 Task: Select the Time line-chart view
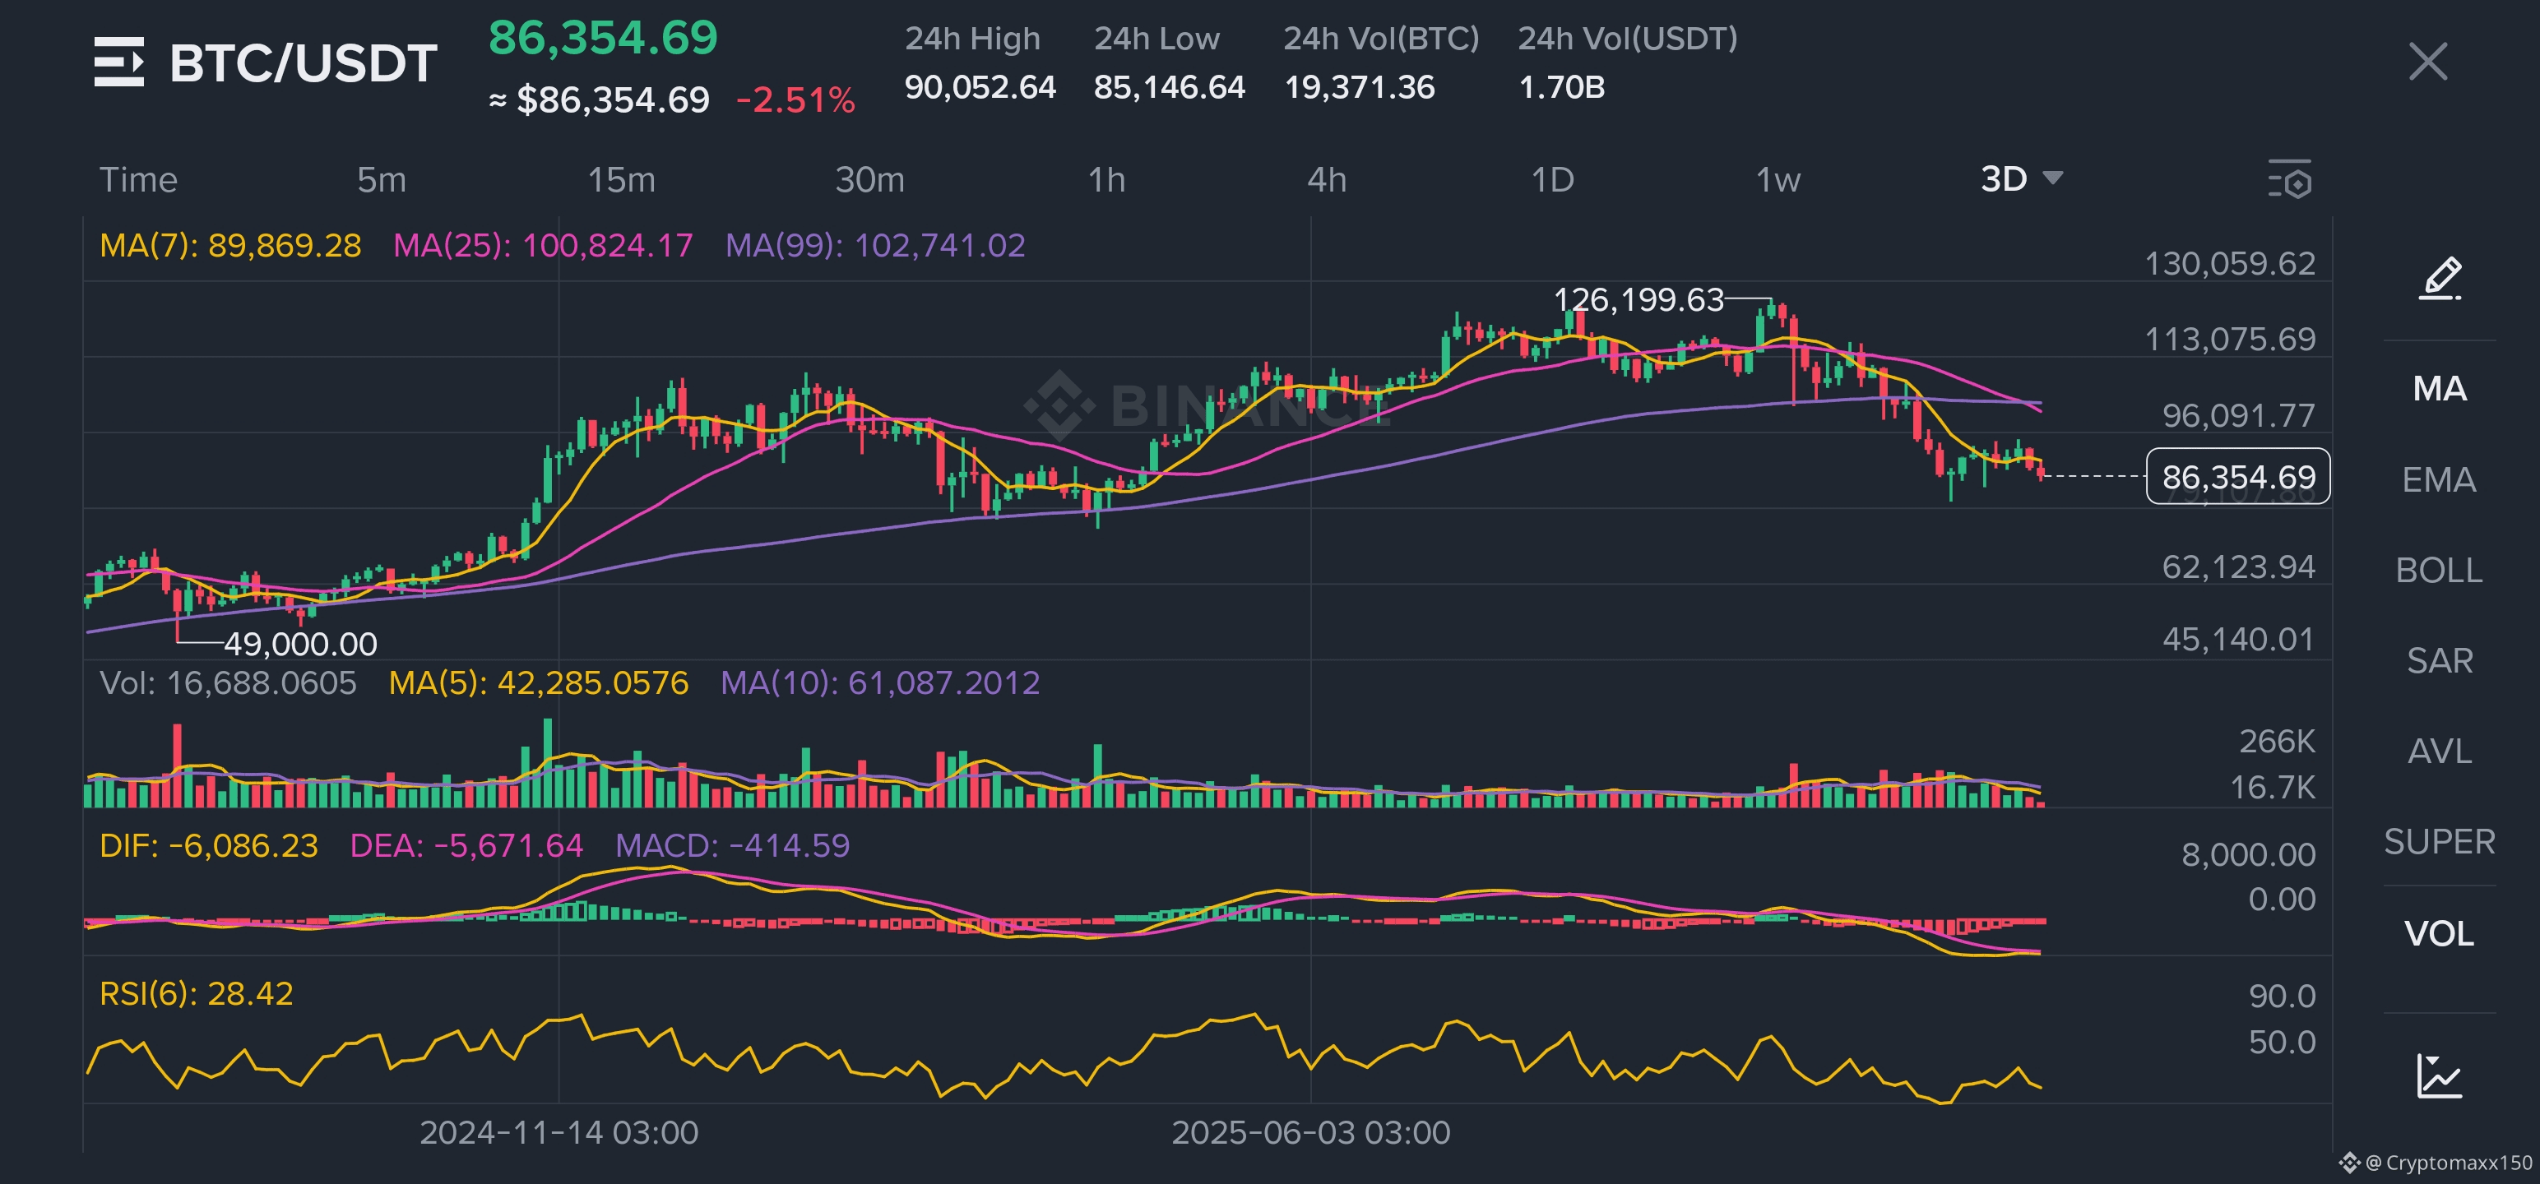click(x=138, y=180)
